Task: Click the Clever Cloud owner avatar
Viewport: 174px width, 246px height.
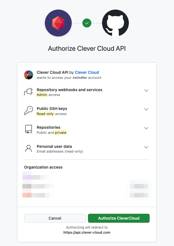Action: click(x=29, y=75)
